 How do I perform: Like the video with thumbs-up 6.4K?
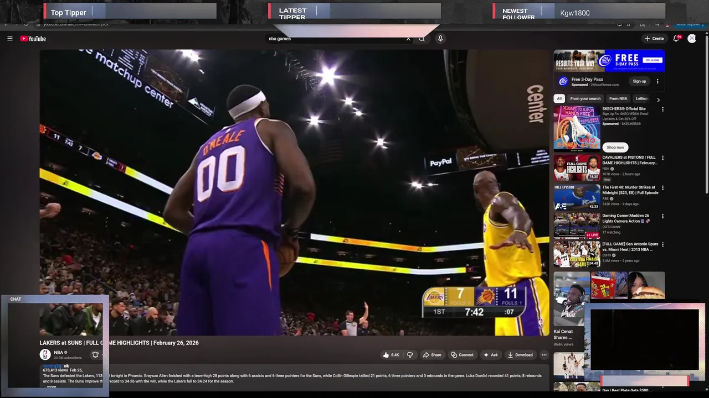pyautogui.click(x=391, y=355)
